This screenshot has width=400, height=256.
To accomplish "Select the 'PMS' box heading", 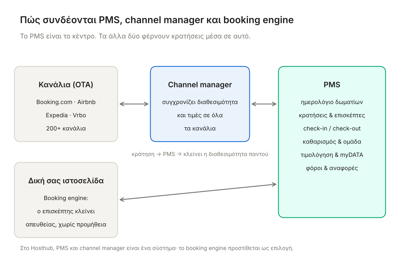I will point(332,85).
